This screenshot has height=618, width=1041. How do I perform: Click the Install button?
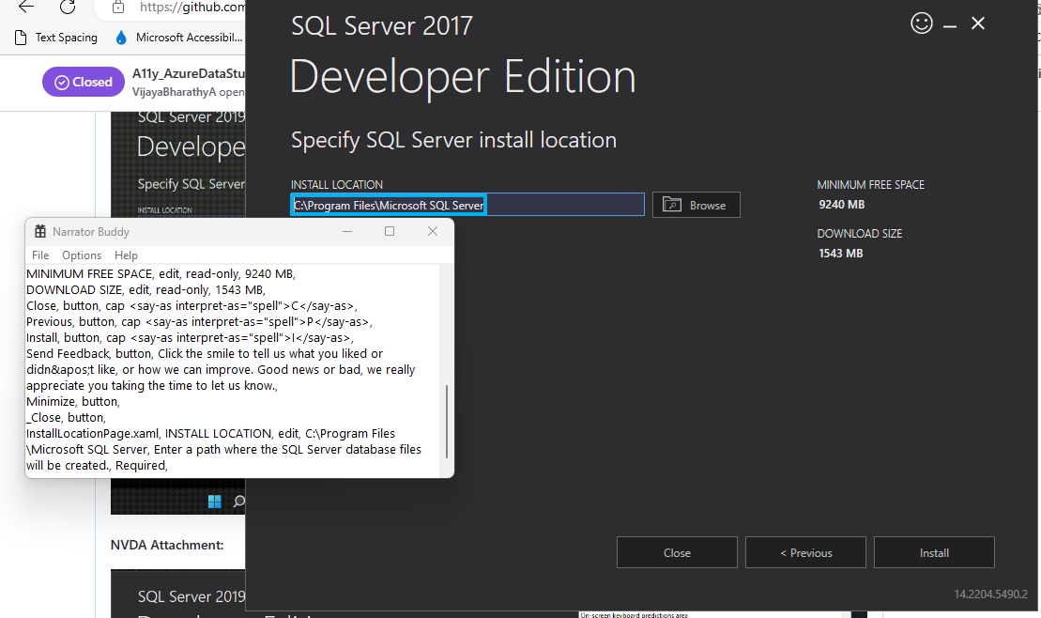point(933,552)
